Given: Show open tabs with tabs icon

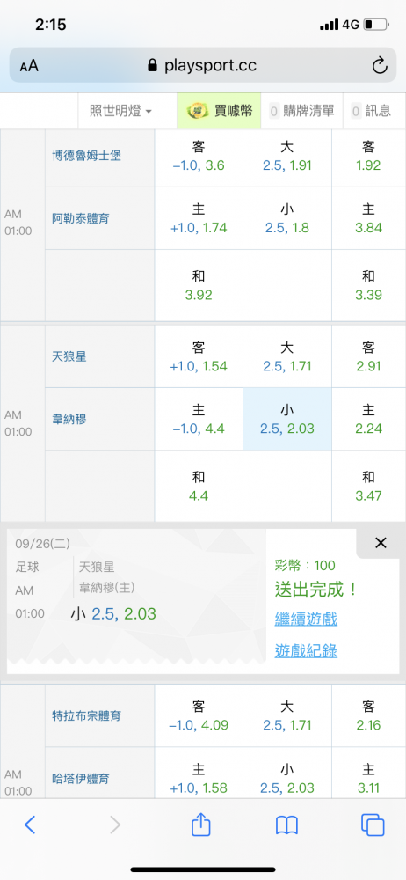Looking at the screenshot, I should (373, 825).
